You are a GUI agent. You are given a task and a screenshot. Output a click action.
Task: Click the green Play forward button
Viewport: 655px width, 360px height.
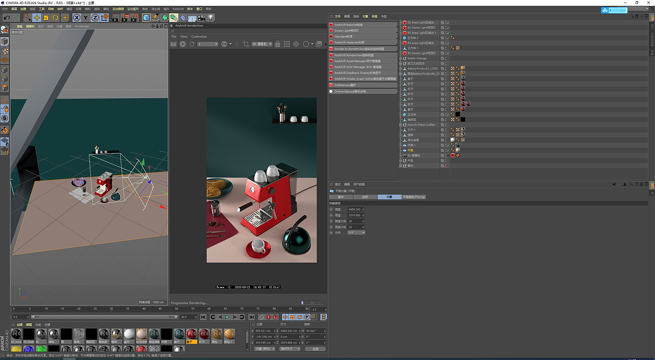[227, 317]
